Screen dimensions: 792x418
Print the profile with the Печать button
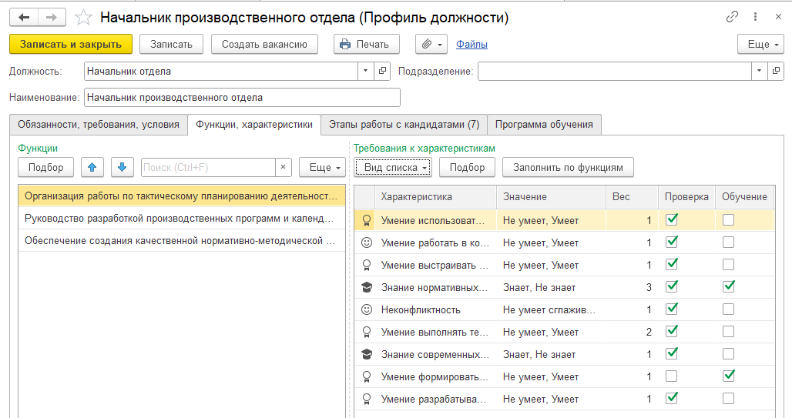click(x=366, y=45)
